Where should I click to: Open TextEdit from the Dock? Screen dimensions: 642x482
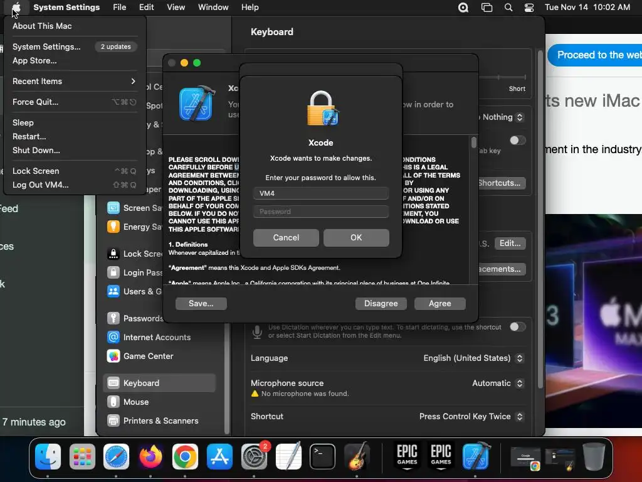tap(288, 456)
